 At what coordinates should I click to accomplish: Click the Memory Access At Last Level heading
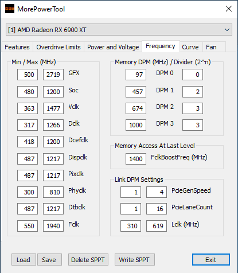(155, 146)
